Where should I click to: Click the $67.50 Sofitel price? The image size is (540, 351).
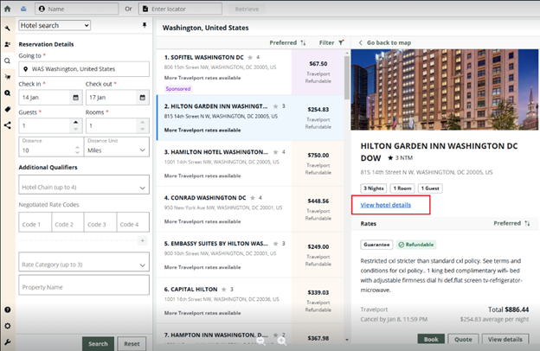(x=318, y=64)
